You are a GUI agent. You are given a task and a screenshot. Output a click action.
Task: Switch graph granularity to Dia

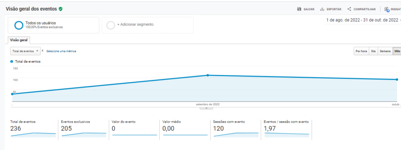[x=373, y=51]
